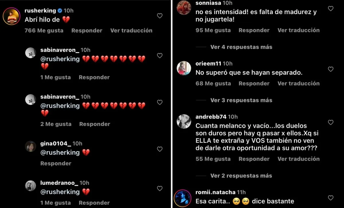Open sonniasa's avatar thumbnail
Screen dimensions: 344x208
184,8
